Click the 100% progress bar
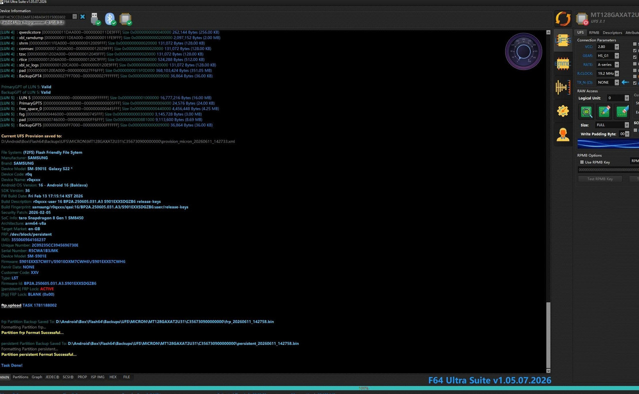The height and width of the screenshot is (394, 639). (319, 388)
